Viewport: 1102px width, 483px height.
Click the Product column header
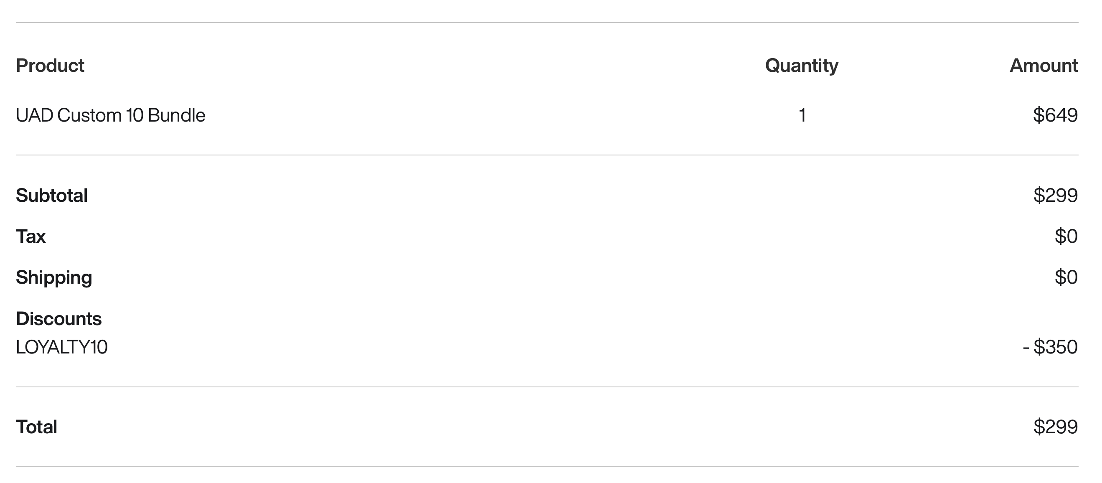point(50,66)
